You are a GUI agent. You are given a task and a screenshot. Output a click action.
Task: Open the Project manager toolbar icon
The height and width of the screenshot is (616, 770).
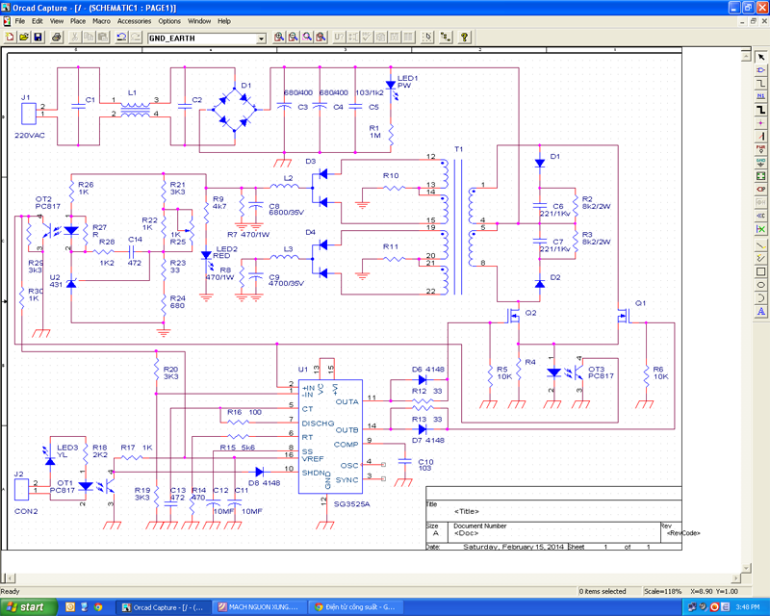[446, 37]
